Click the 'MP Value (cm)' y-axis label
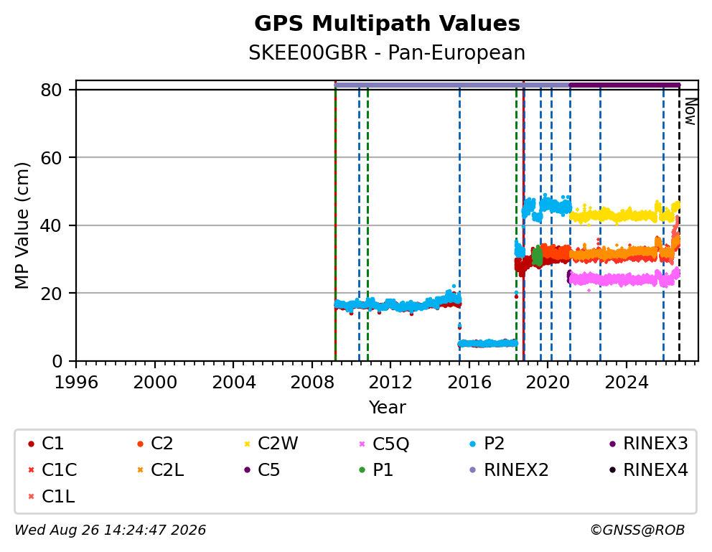This screenshot has height=552, width=712. pos(22,225)
